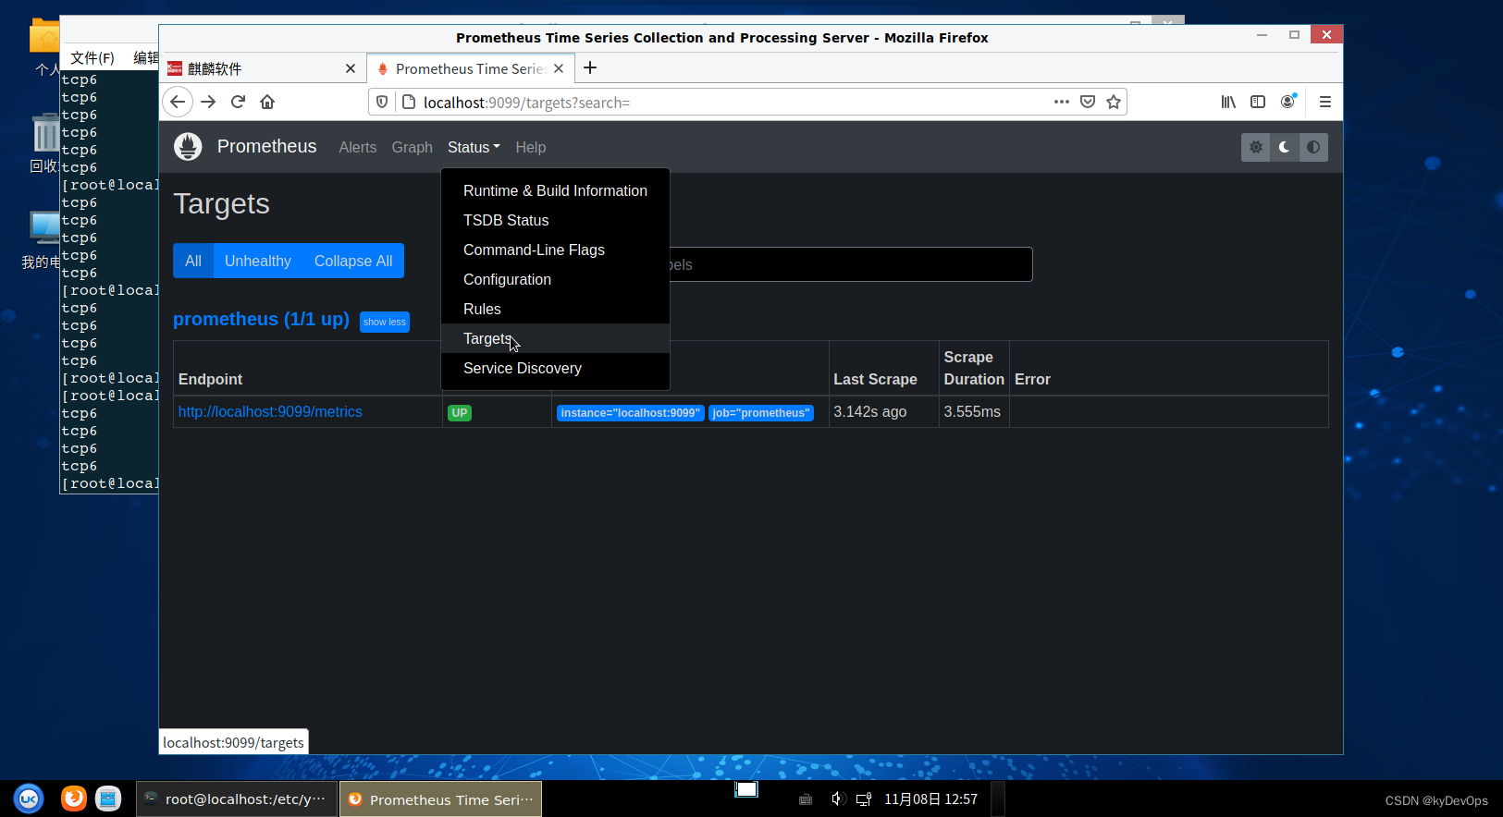Click Firefox forward arrow
This screenshot has width=1503, height=817.
(x=208, y=102)
